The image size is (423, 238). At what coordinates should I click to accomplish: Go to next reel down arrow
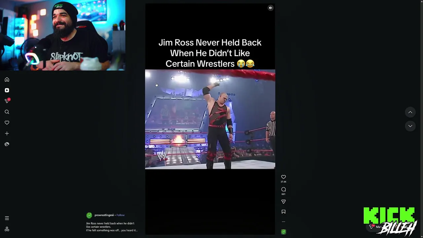410,126
